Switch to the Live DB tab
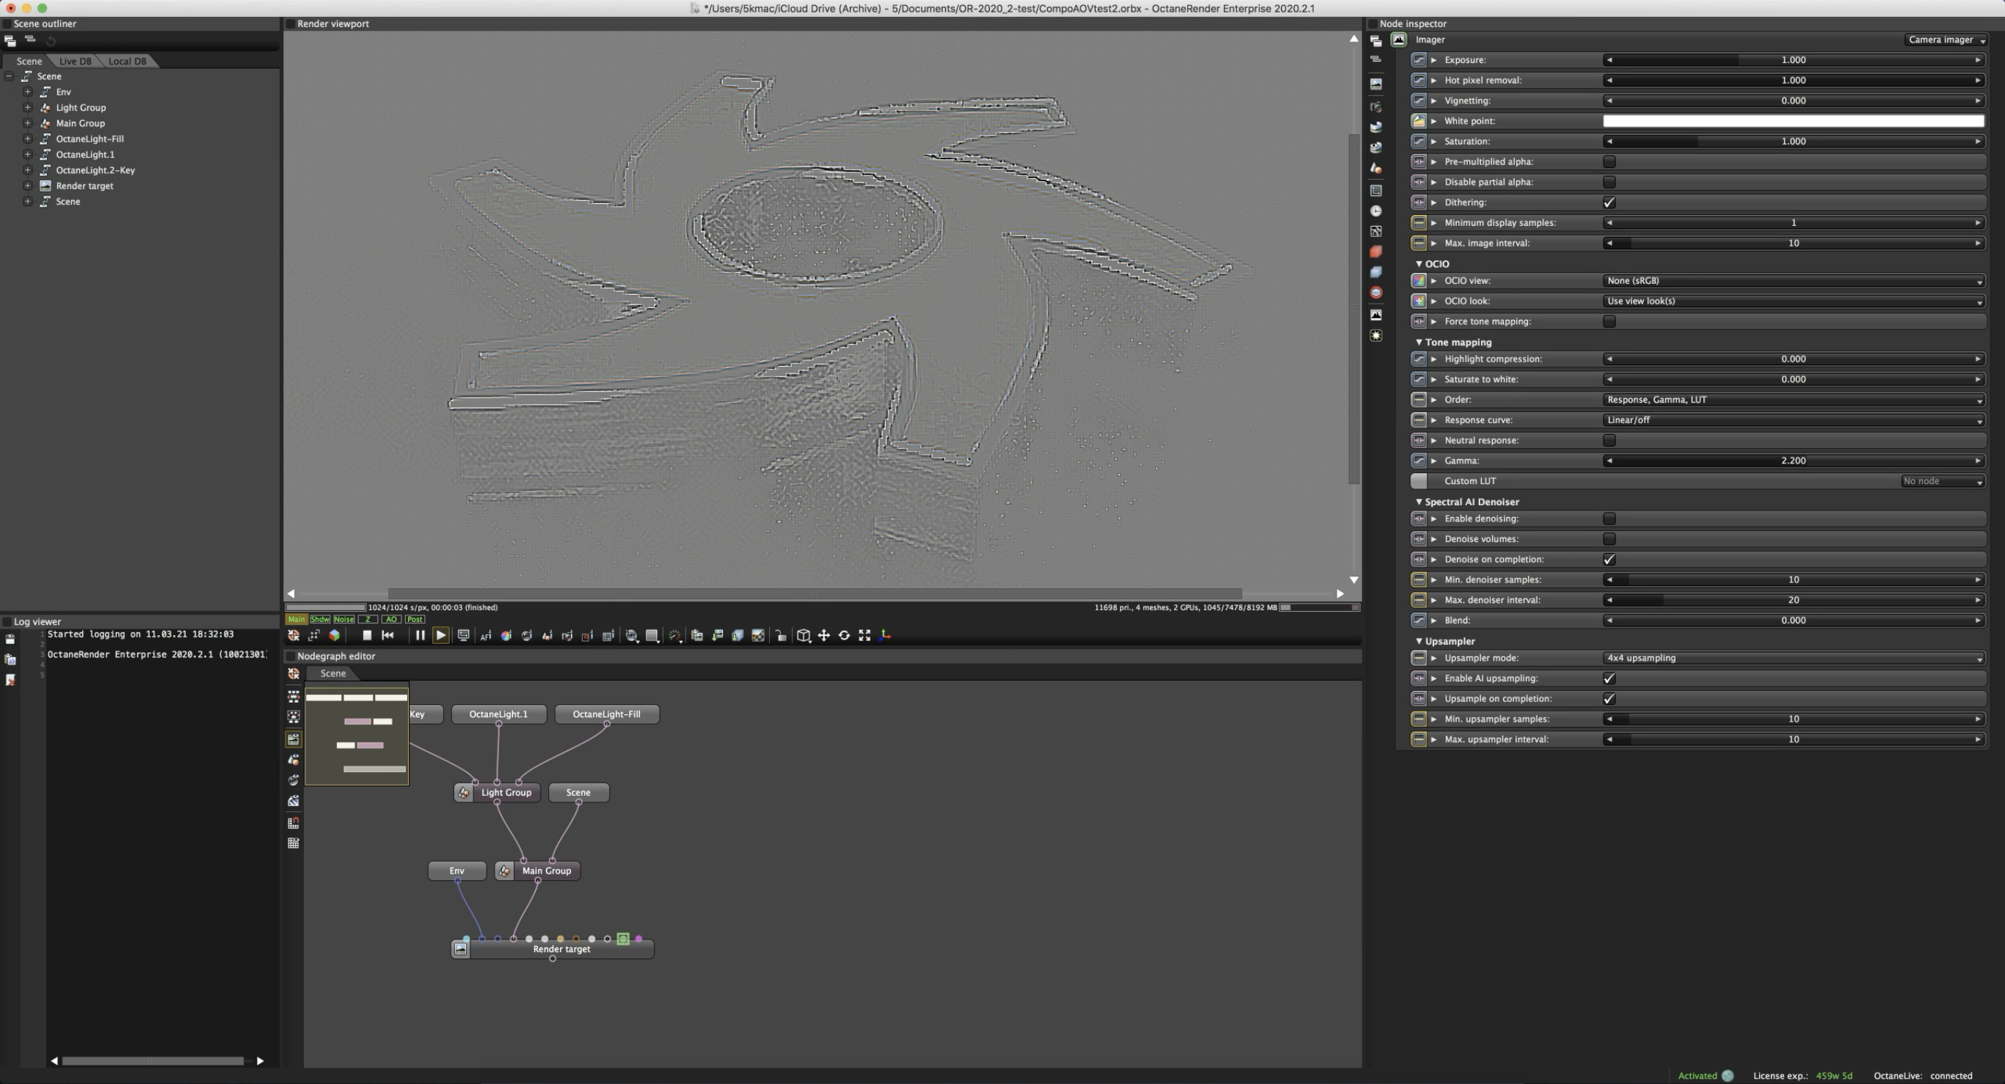The width and height of the screenshot is (2005, 1084). (75, 61)
